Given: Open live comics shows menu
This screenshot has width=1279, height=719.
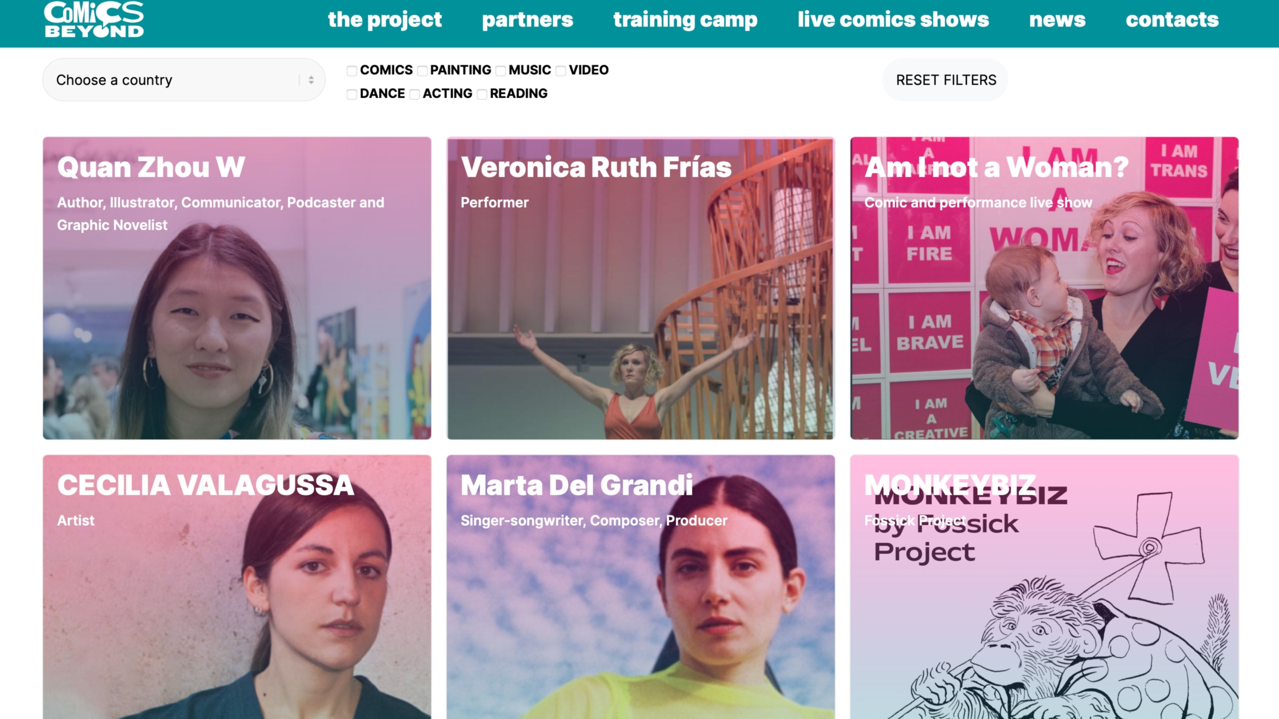Looking at the screenshot, I should pos(893,20).
